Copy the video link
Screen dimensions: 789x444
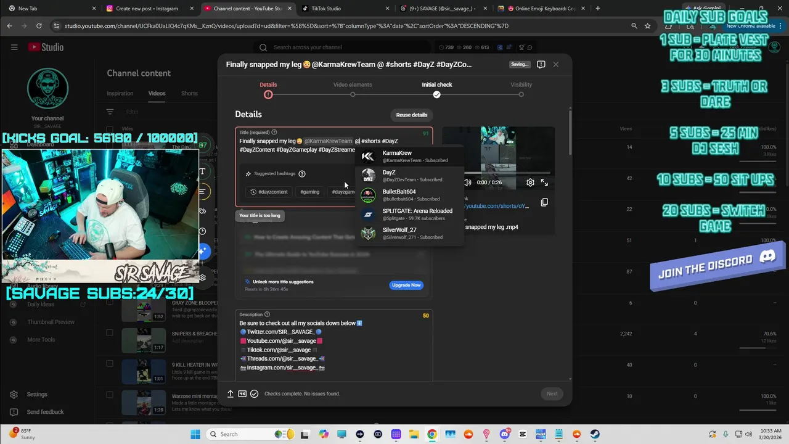point(544,202)
